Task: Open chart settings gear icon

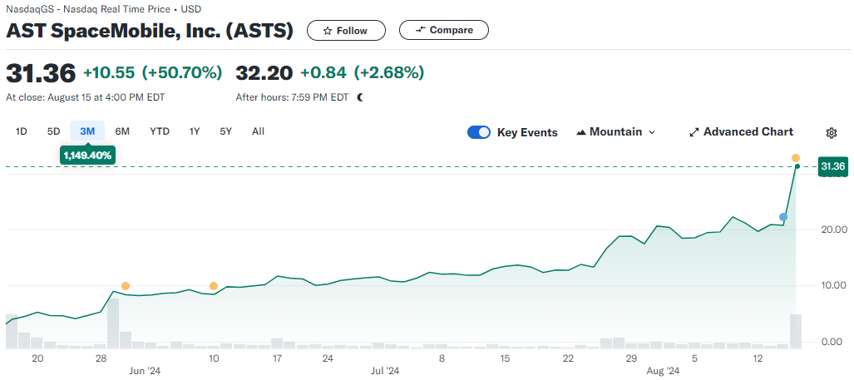Action: tap(831, 133)
